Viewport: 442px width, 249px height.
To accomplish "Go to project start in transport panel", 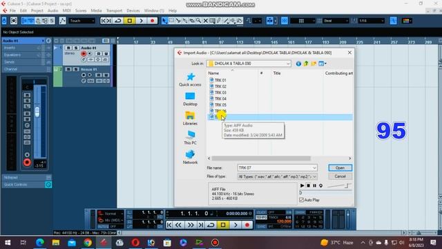I will coord(169,225).
